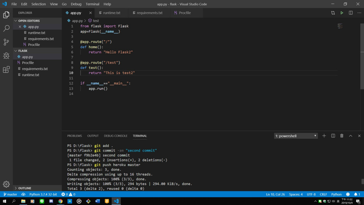Create a new terminal with plus icon
This screenshot has height=205, width=364.
(x=324, y=136)
